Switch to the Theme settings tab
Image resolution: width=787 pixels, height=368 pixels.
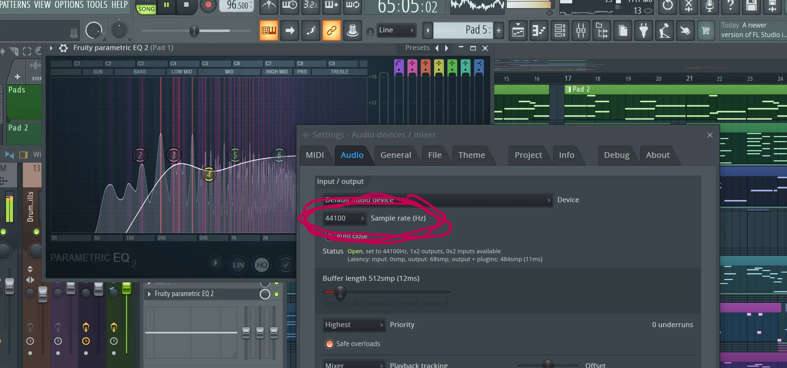472,155
